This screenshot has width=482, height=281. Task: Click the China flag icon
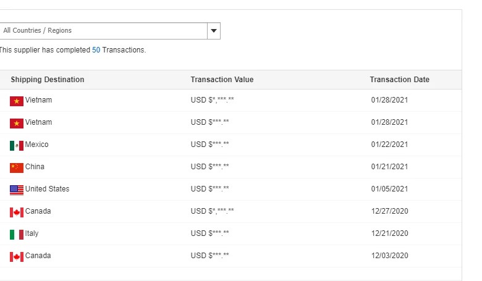coord(17,167)
